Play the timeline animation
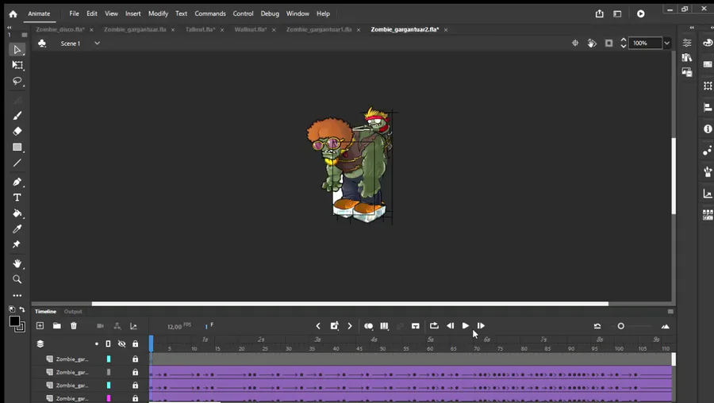Image resolution: width=714 pixels, height=403 pixels. (x=465, y=325)
